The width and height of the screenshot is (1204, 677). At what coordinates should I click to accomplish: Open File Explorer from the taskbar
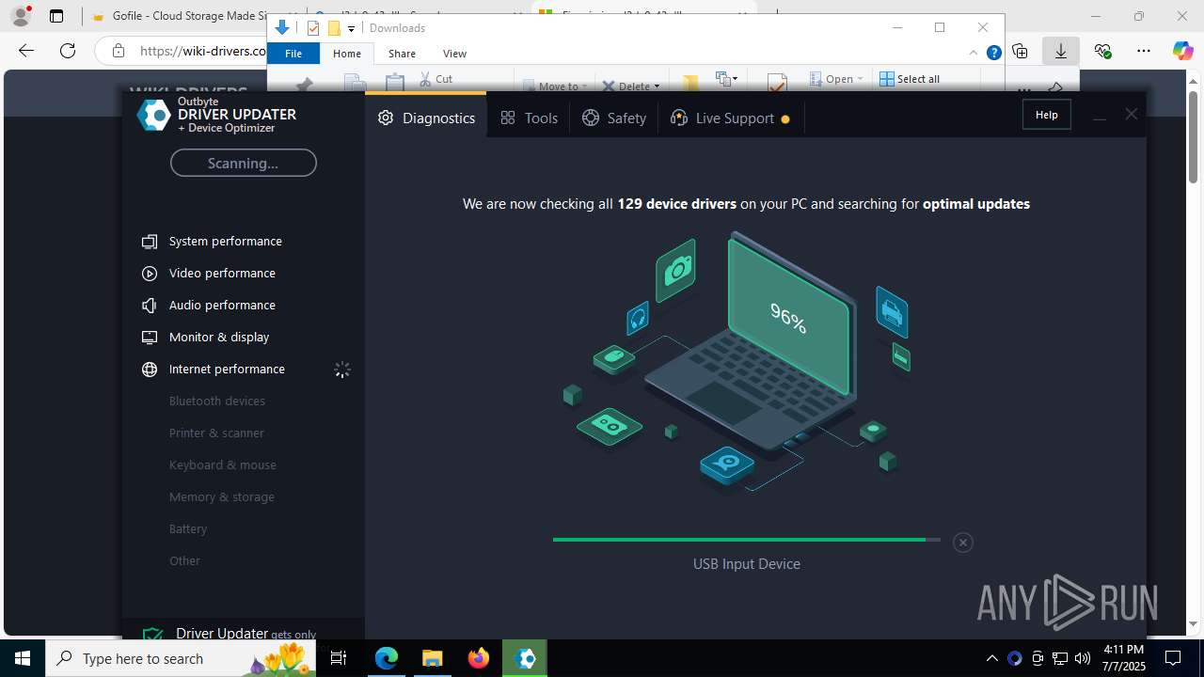(x=432, y=658)
